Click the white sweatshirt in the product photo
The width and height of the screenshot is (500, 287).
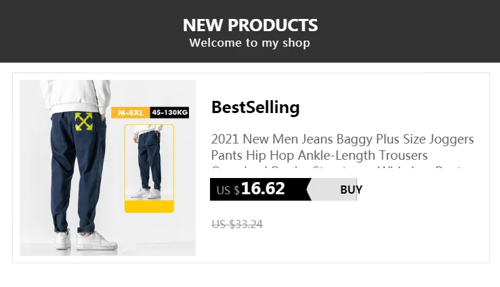(x=75, y=93)
